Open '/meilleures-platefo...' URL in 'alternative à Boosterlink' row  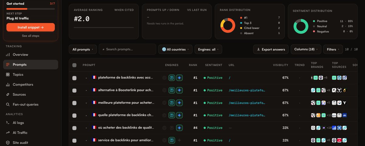(x=247, y=90)
